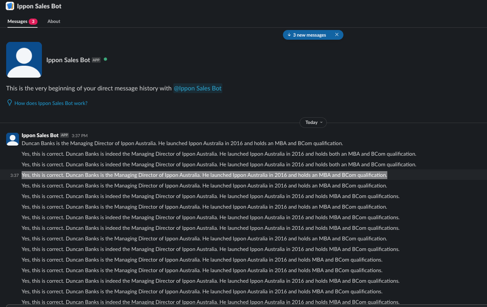
Task: Click the APP badge beside message sender name
Action: click(64, 135)
